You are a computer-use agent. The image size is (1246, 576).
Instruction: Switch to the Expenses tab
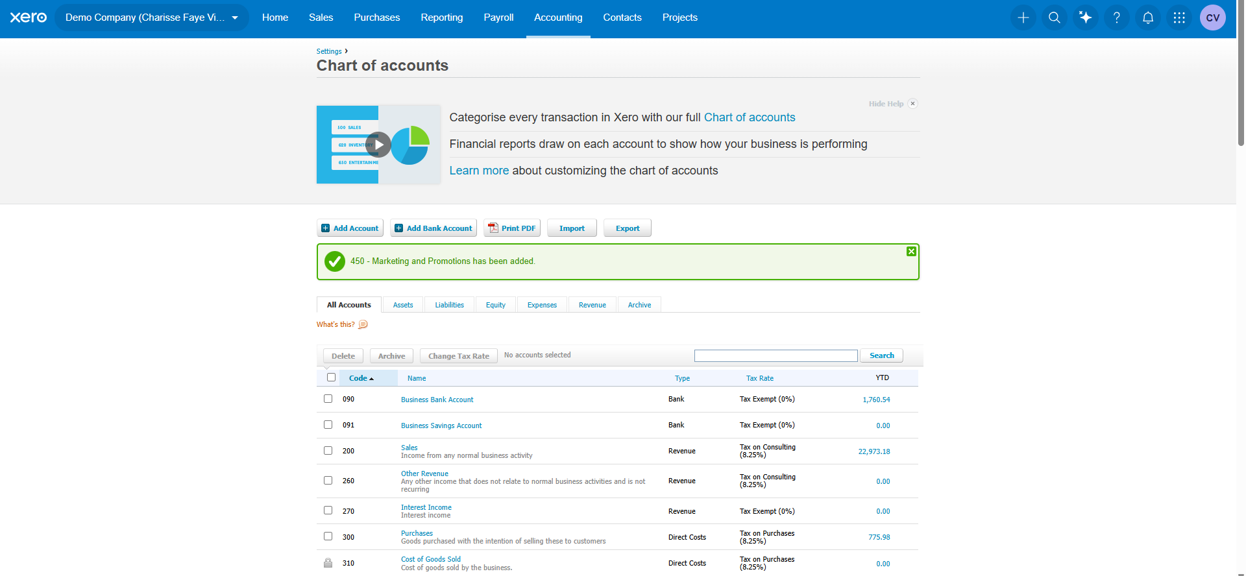coord(542,305)
